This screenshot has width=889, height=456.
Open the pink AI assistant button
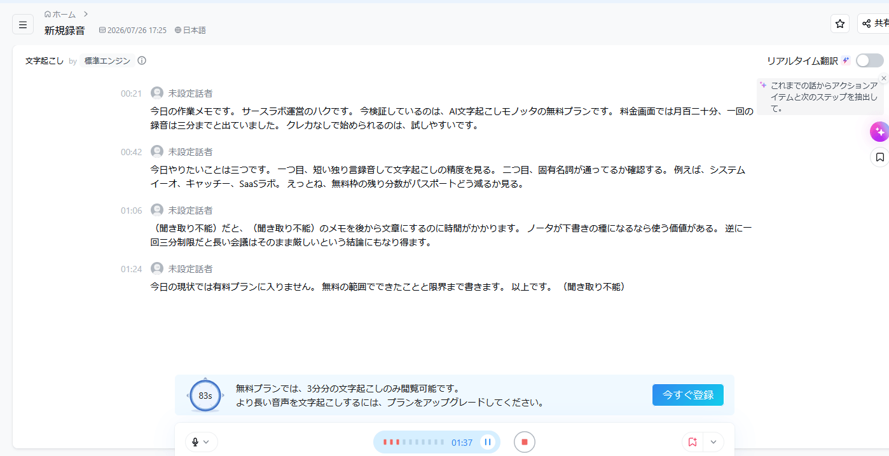880,132
